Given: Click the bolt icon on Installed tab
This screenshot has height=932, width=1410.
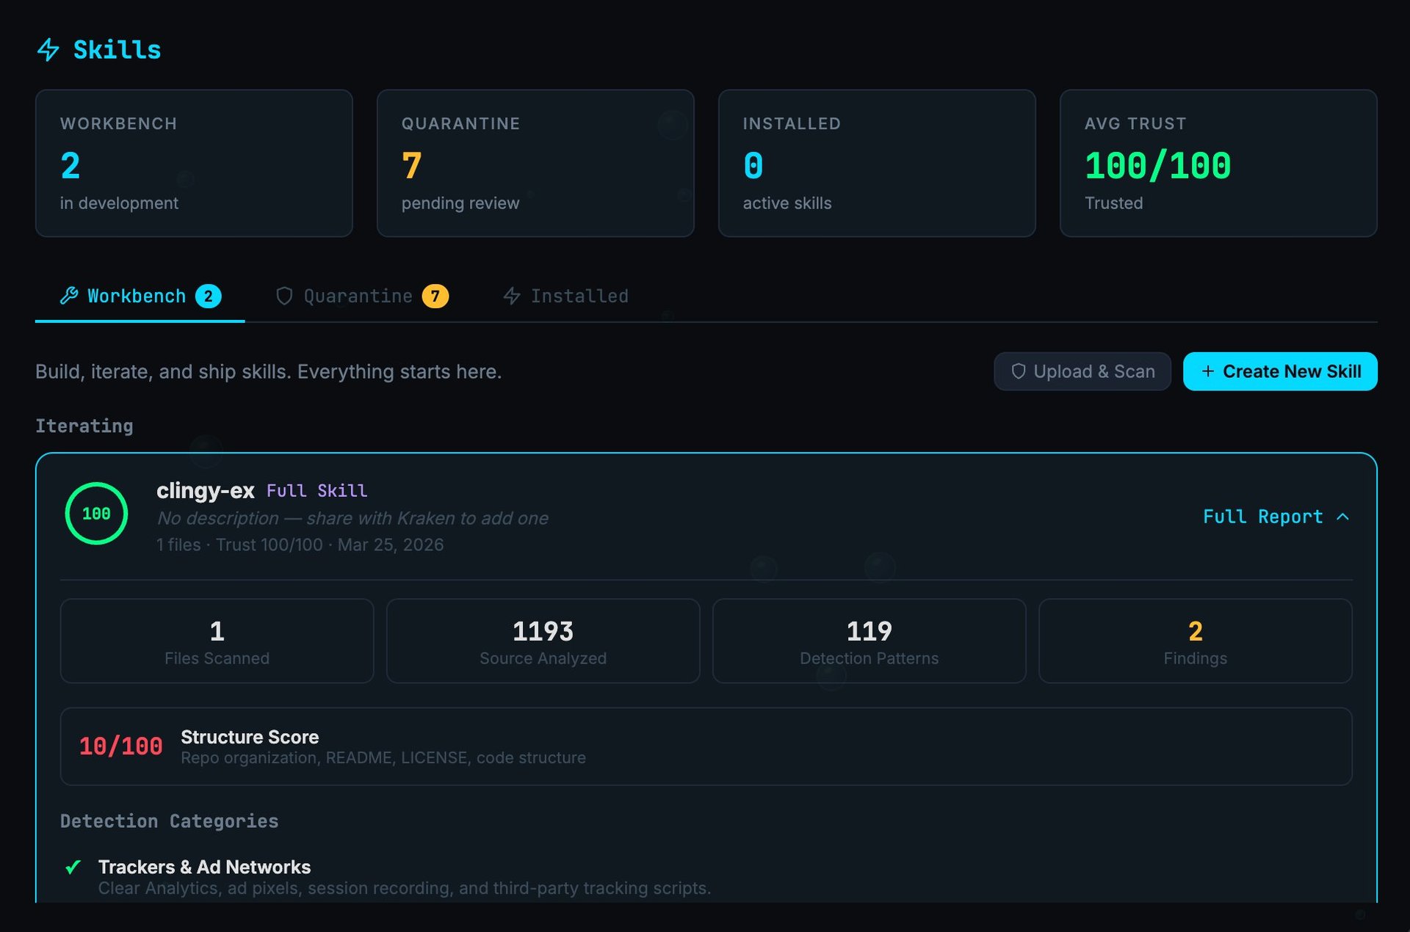Looking at the screenshot, I should point(512,296).
